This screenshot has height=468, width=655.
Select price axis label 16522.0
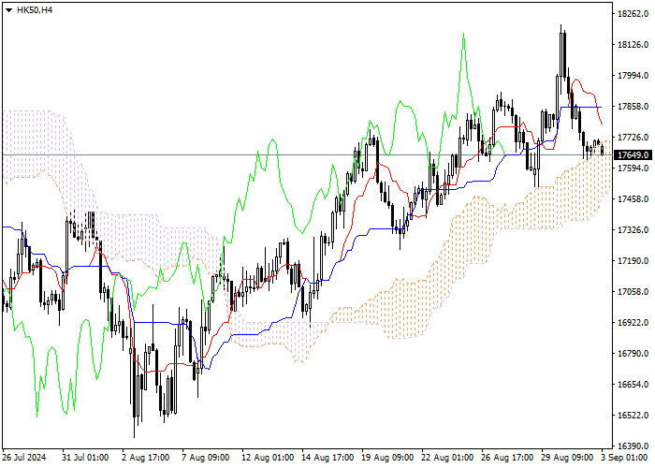click(633, 416)
